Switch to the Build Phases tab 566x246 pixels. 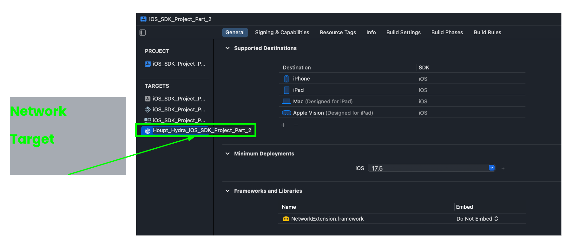click(447, 32)
